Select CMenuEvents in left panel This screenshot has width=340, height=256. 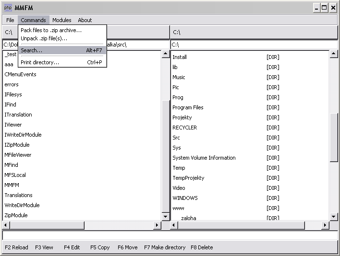[x=20, y=74]
